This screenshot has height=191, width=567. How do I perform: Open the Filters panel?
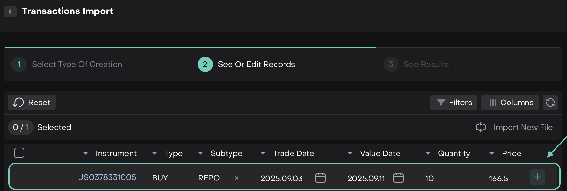pyautogui.click(x=453, y=103)
